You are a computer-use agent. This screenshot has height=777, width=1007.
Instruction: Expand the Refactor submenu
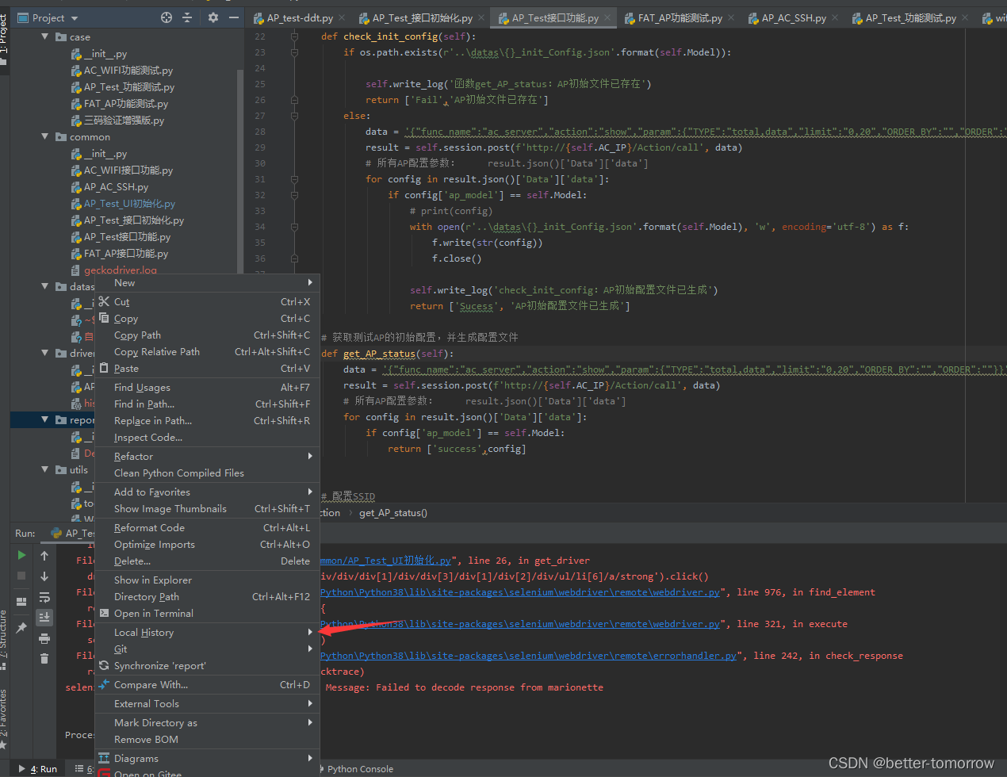pos(207,456)
